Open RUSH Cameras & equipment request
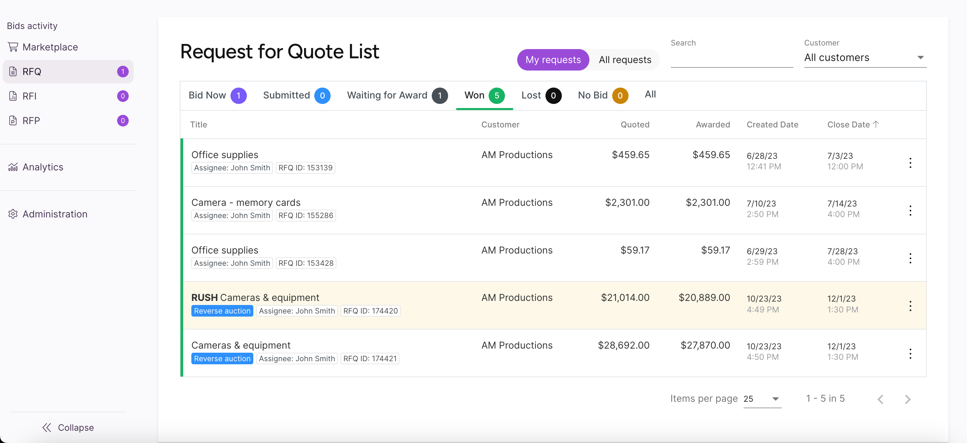The height and width of the screenshot is (443, 967). click(x=255, y=297)
